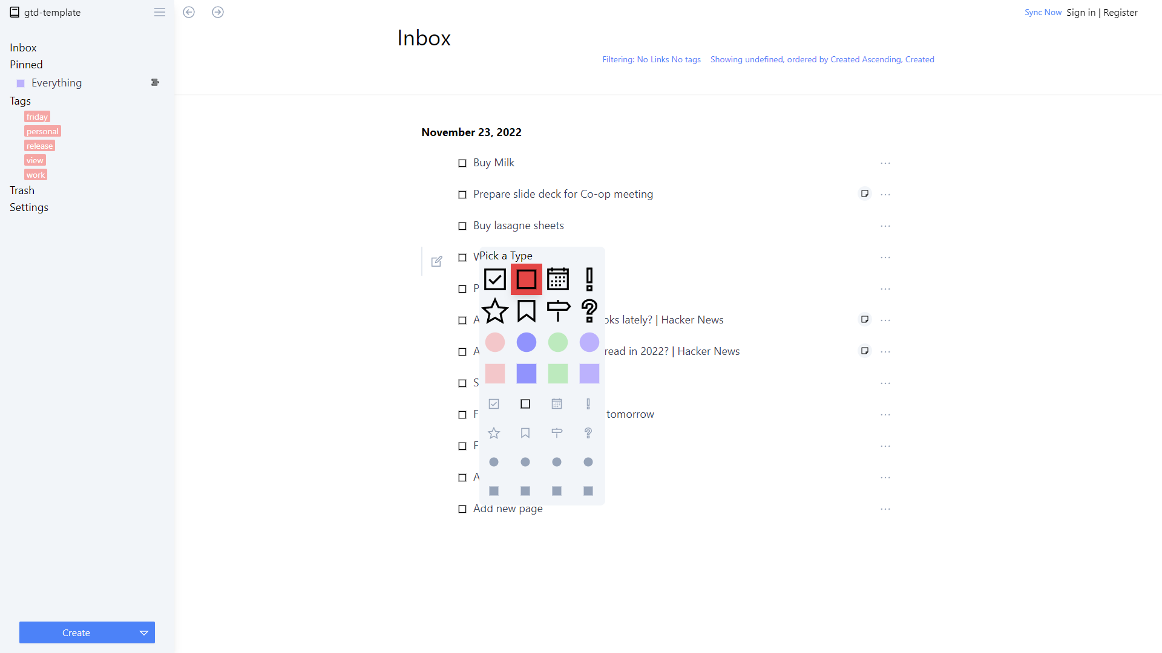Select the large question mark type
The image size is (1162, 653).
click(x=589, y=311)
